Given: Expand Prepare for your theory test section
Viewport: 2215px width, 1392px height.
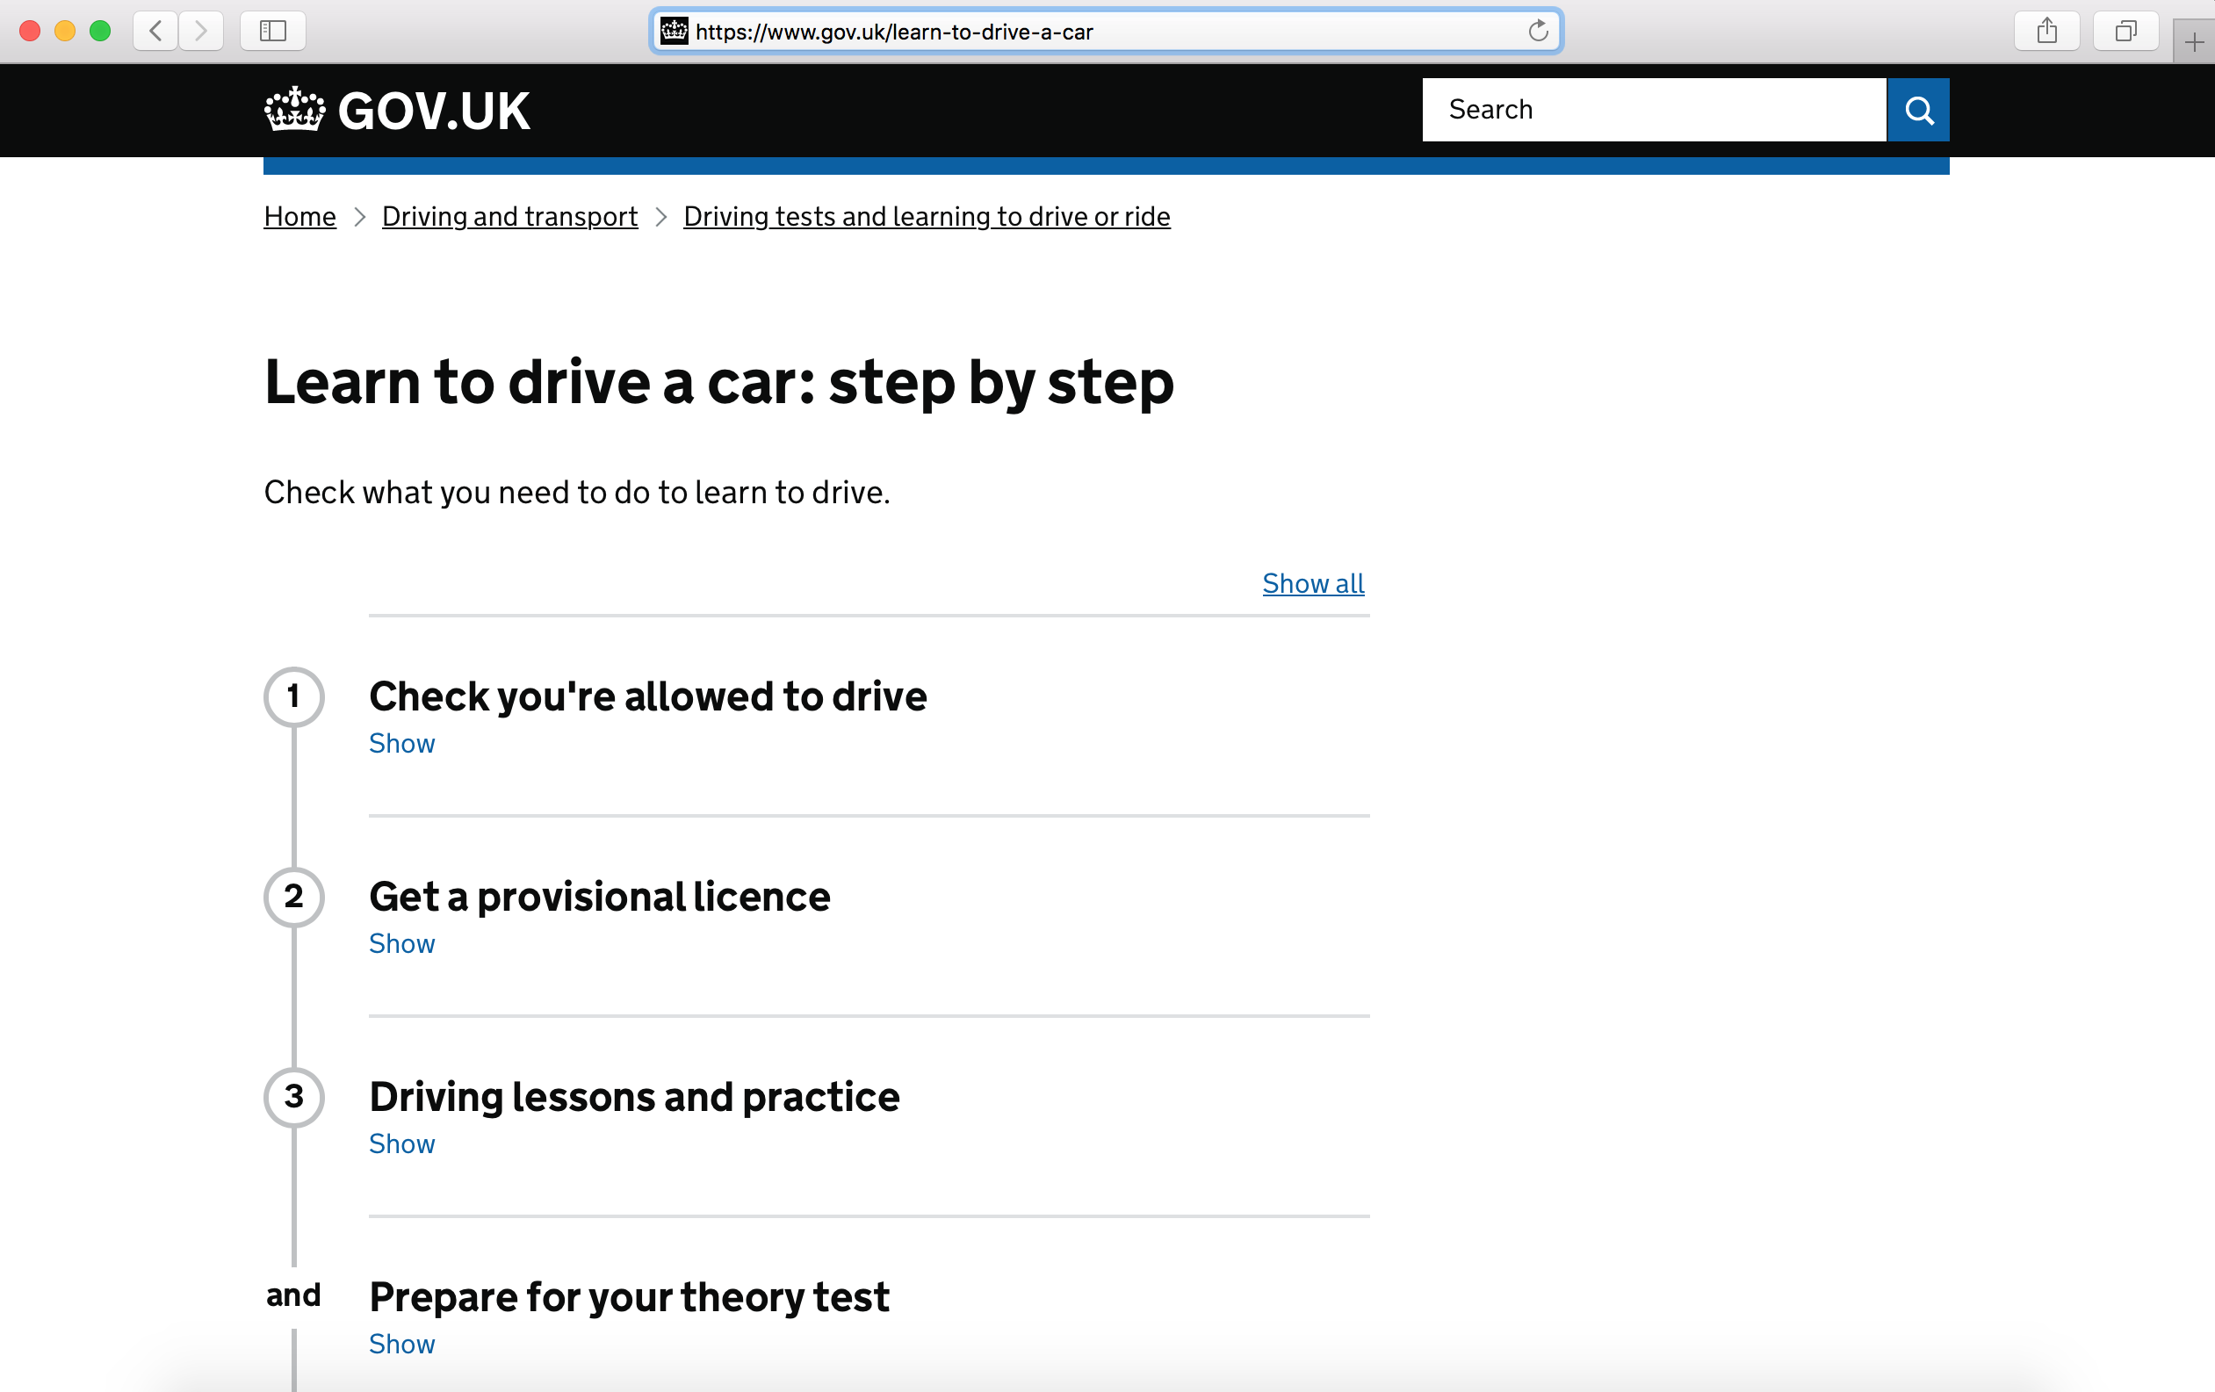Looking at the screenshot, I should click(x=628, y=1297).
